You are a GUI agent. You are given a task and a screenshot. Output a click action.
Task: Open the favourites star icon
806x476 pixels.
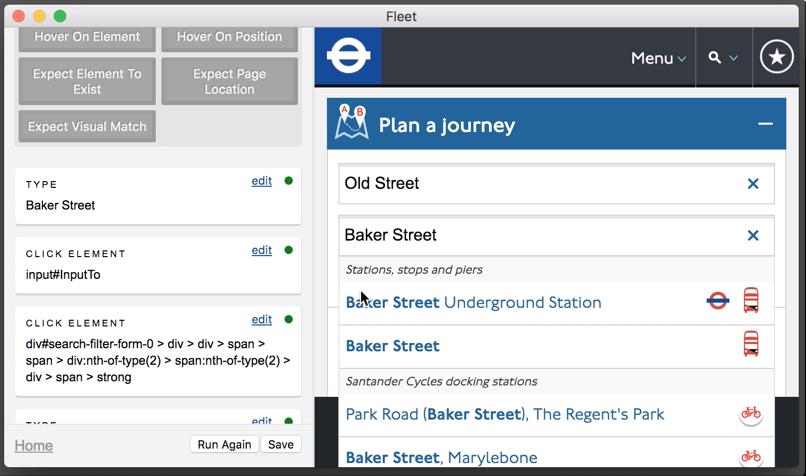(x=777, y=56)
